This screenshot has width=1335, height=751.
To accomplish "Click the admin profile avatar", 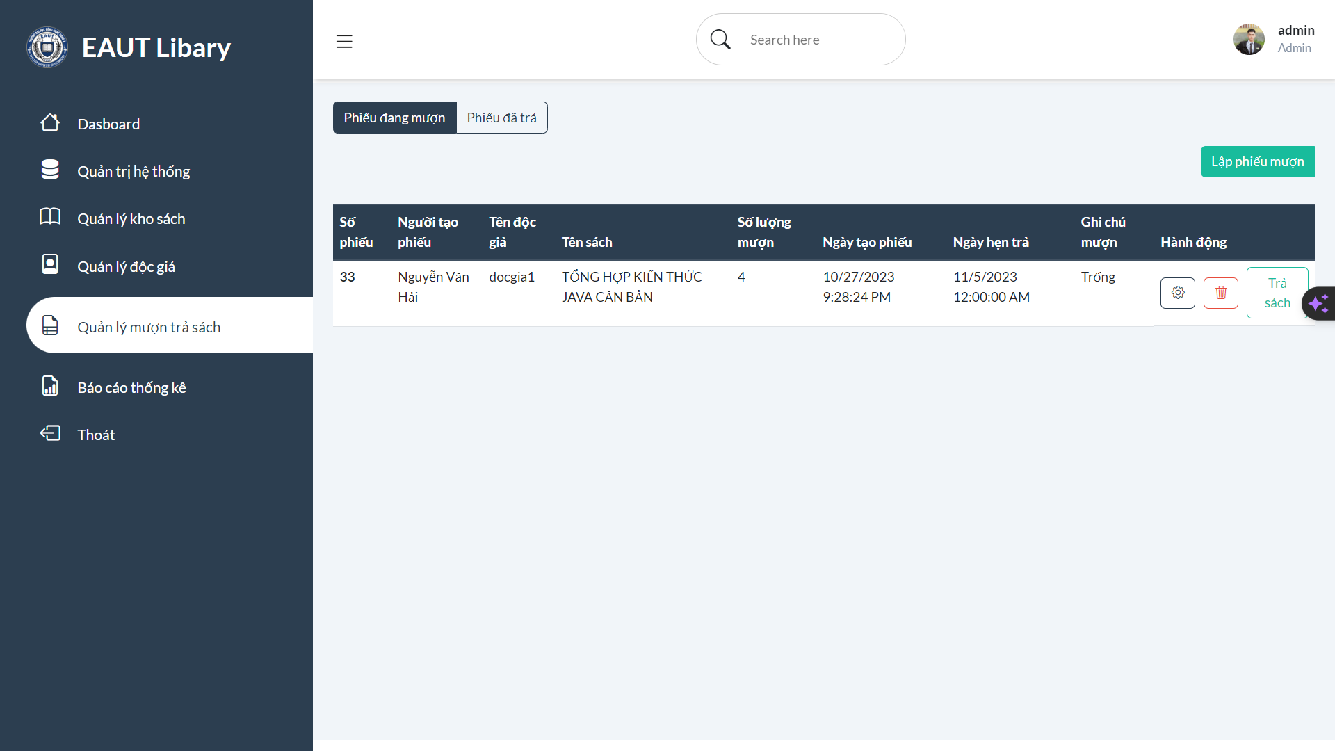I will point(1249,39).
